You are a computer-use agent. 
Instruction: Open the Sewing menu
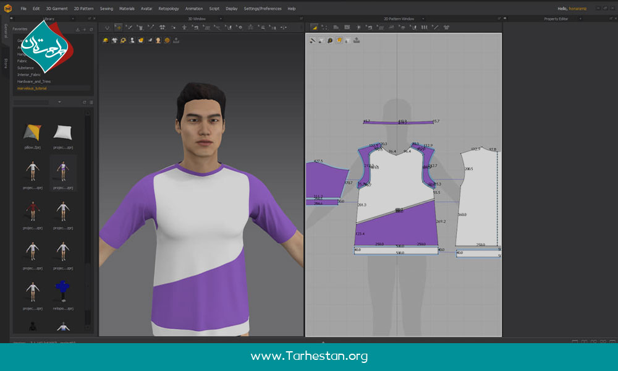pyautogui.click(x=106, y=9)
